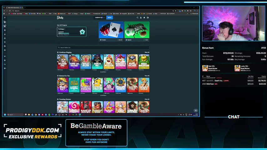Click the Search Stake.com input field
Screen dimensions: 267x150
pyautogui.click(x=103, y=47)
